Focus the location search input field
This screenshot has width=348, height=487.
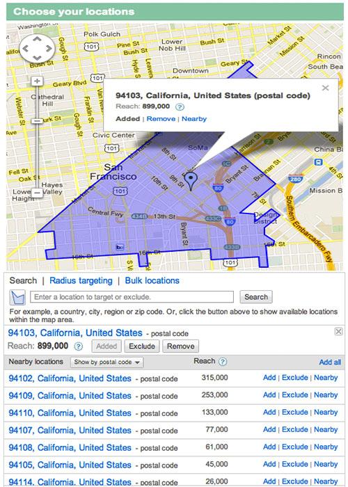click(132, 297)
